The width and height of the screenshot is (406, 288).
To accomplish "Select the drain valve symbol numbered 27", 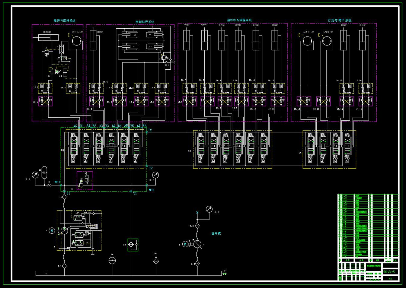I will click(225, 274).
